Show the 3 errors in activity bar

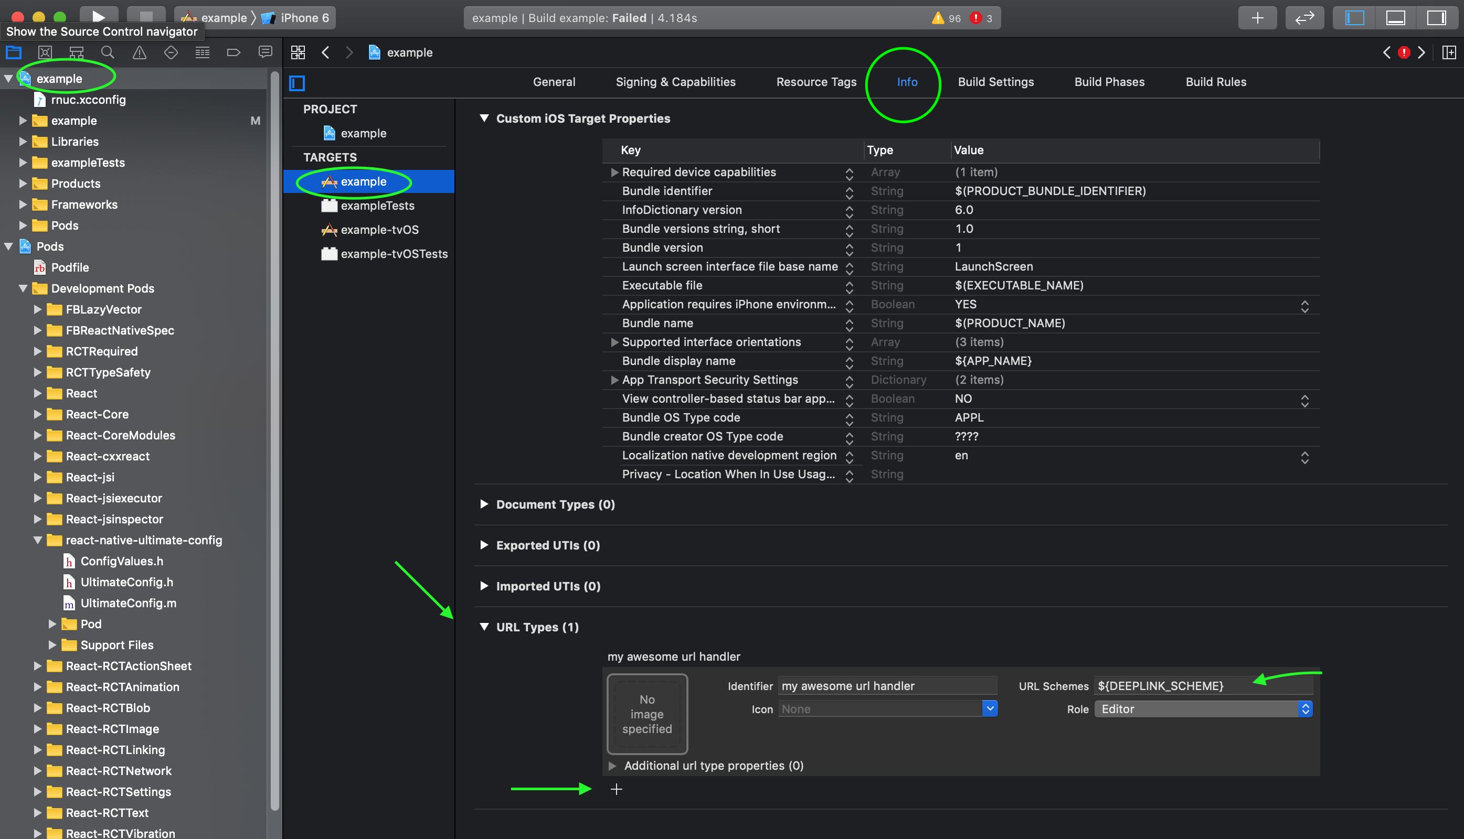[981, 18]
